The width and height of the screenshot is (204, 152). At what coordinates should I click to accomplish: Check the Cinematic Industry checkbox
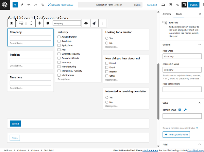click(59, 54)
